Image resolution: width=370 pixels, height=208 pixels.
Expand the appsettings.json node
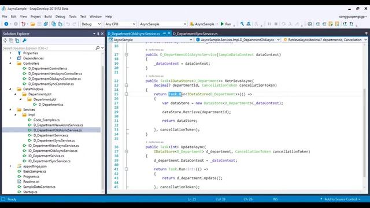point(10,166)
